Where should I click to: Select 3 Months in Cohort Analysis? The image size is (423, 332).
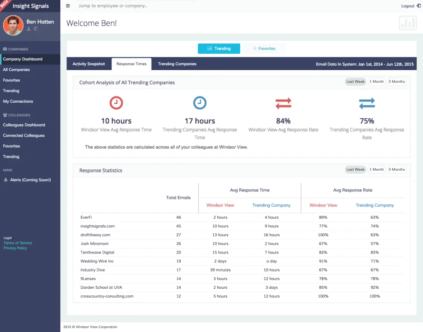pos(396,82)
